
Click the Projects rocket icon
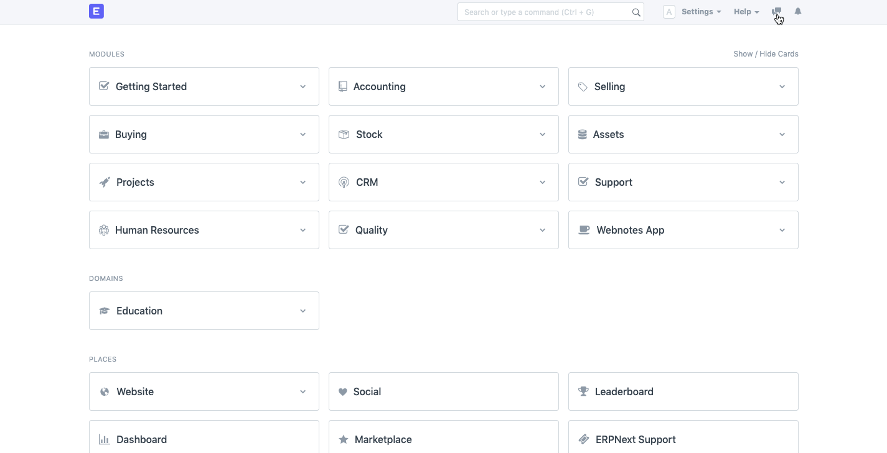105,182
